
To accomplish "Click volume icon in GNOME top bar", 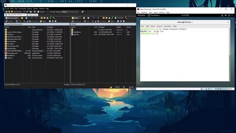I will click(226, 16).
